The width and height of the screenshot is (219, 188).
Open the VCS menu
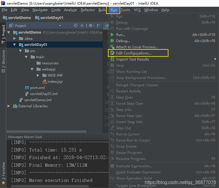click(x=137, y=10)
